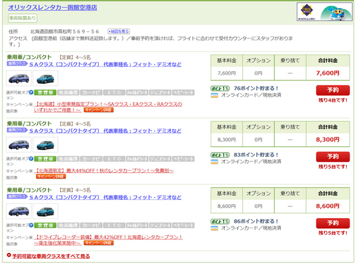Screen dimensions: 355x263
Task: Click options help icon in 7,600円 listing
Action: (x=31, y=92)
